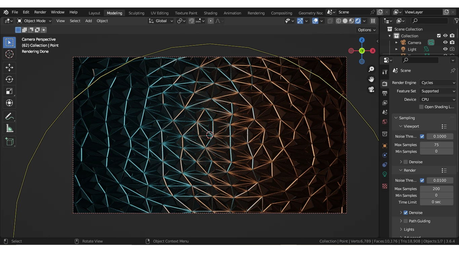
Task: Enable the Open Shading Language checkbox
Action: pyautogui.click(x=421, y=107)
